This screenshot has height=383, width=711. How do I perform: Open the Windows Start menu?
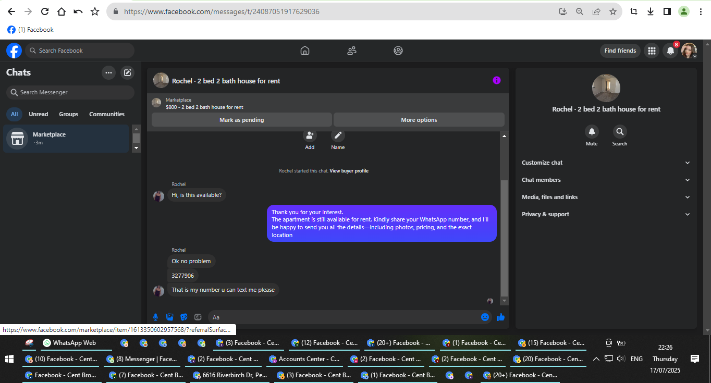tap(9, 359)
